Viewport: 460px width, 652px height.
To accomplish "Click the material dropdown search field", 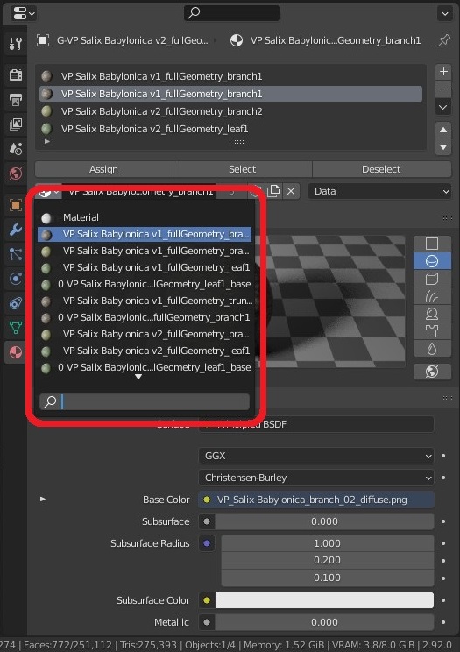I will coord(145,401).
